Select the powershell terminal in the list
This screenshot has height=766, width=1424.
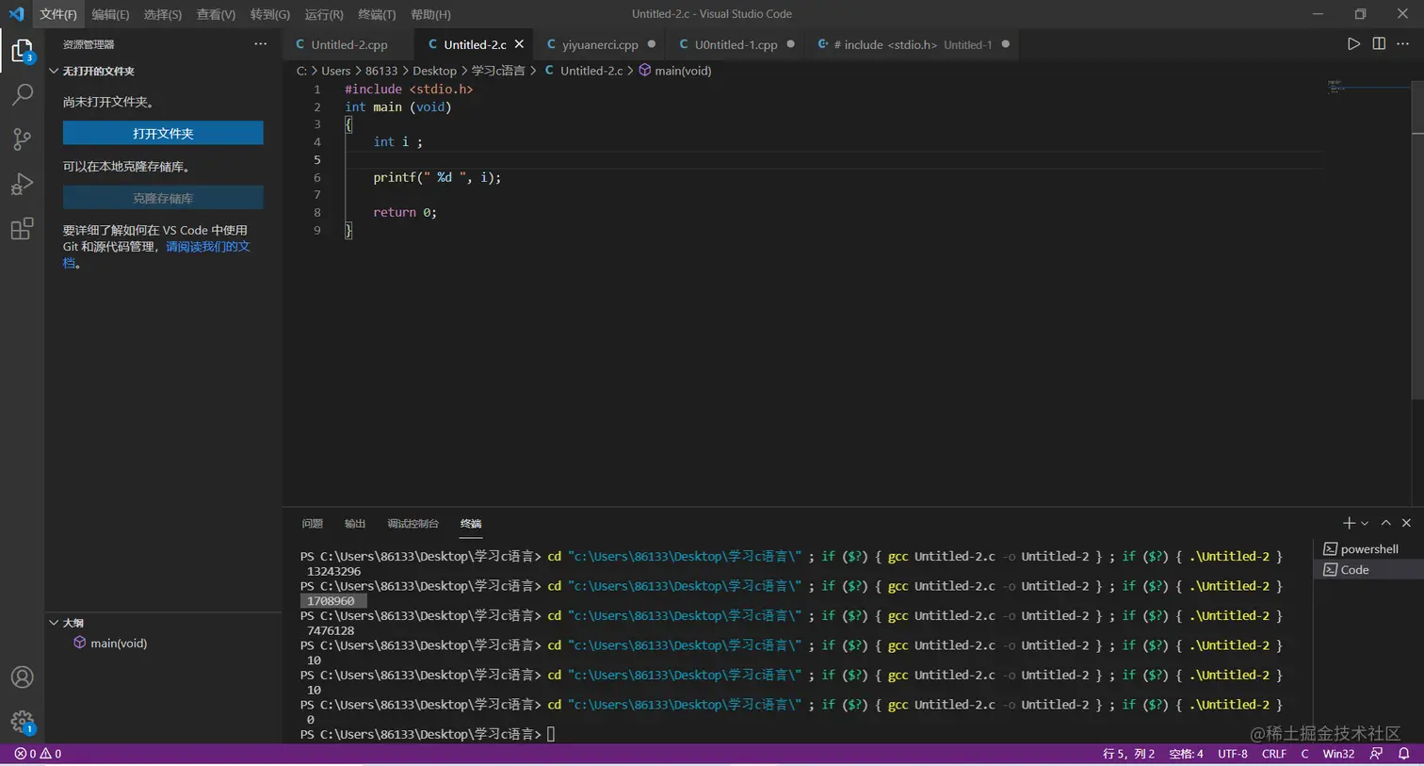1368,549
